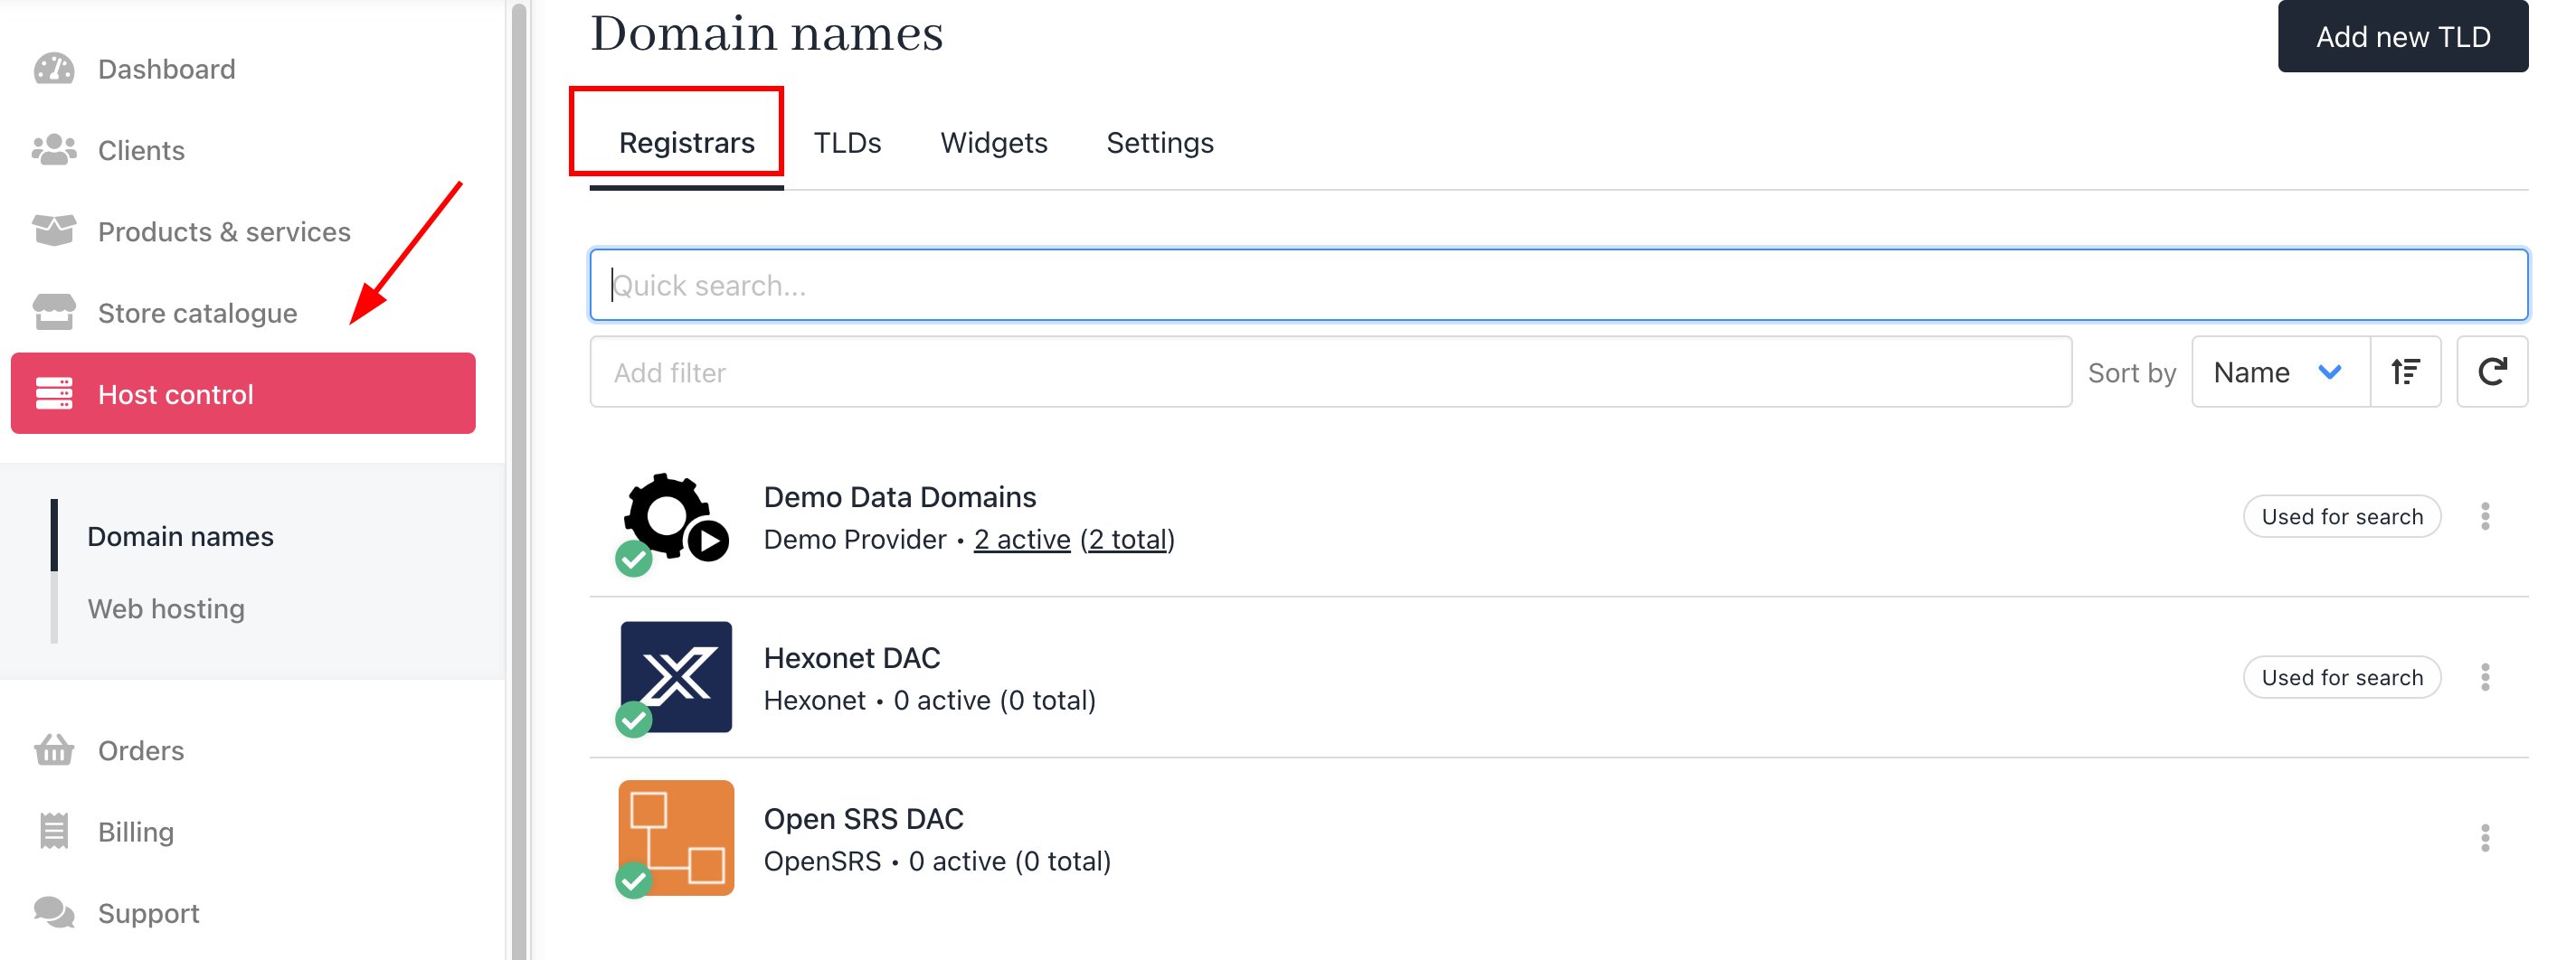Open options menu for Hexonet DAC
Viewport: 2576px width, 960px height.
[2485, 677]
